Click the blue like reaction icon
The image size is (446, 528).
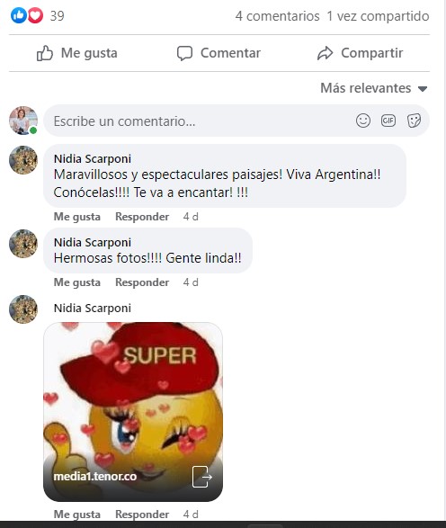tap(19, 15)
